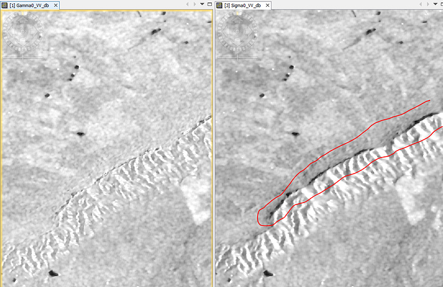443x287 pixels.
Task: Pan right using Gamma0 view navigation arrow
Action: 35,32
